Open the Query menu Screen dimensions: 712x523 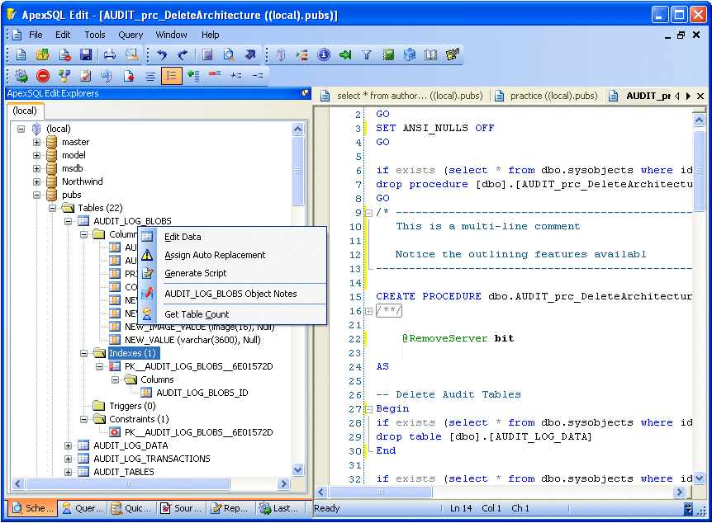tap(131, 35)
